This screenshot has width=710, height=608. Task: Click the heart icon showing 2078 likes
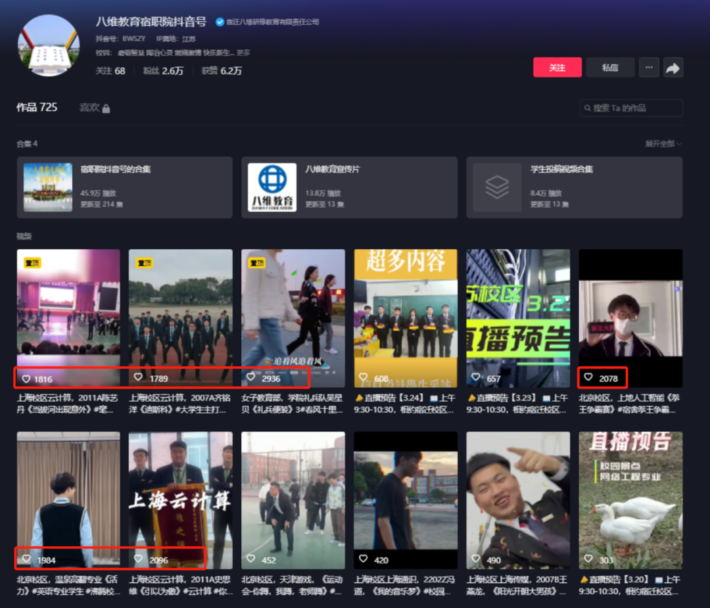pyautogui.click(x=589, y=378)
